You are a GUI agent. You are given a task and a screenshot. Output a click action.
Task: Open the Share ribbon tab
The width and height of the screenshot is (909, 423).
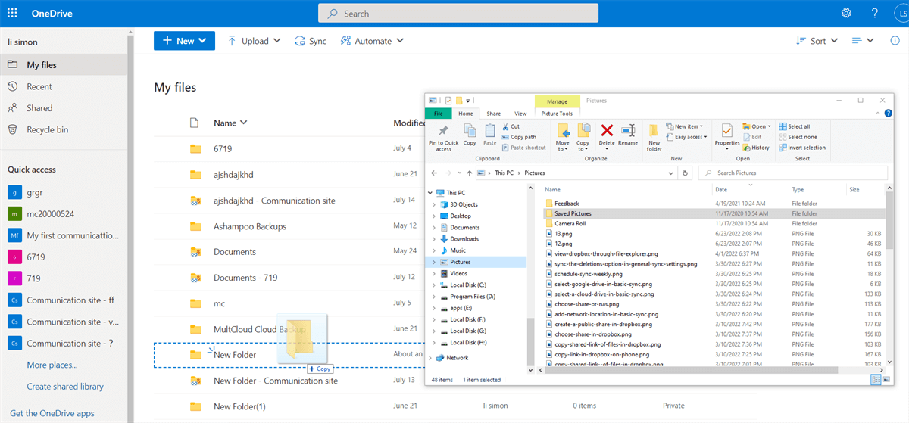tap(493, 114)
